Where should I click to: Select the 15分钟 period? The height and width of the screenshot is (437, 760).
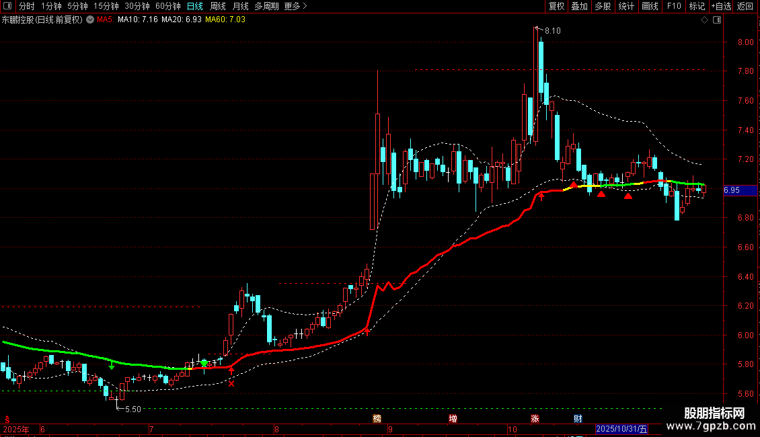point(106,6)
